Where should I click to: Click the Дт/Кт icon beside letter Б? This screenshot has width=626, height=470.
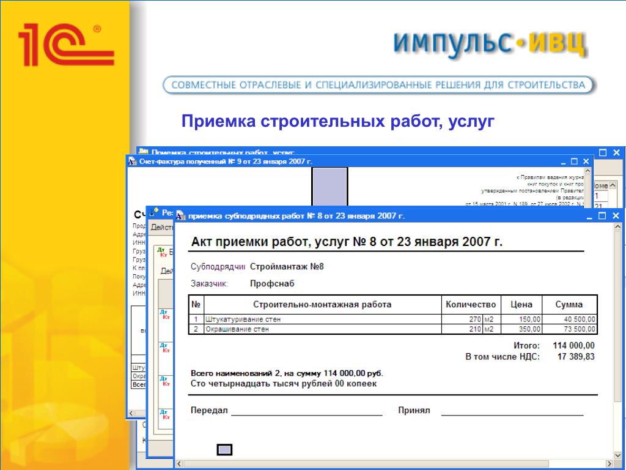click(x=163, y=252)
